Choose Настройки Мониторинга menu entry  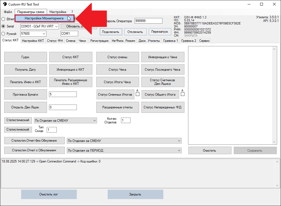tap(44, 18)
